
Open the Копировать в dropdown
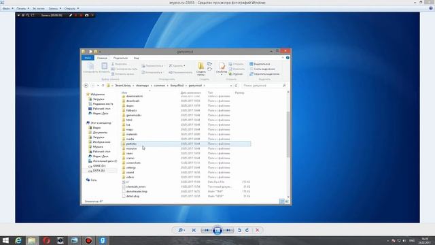(x=152, y=73)
